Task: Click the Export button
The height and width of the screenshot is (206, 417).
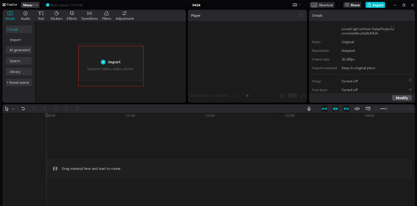Action: pyautogui.click(x=375, y=5)
